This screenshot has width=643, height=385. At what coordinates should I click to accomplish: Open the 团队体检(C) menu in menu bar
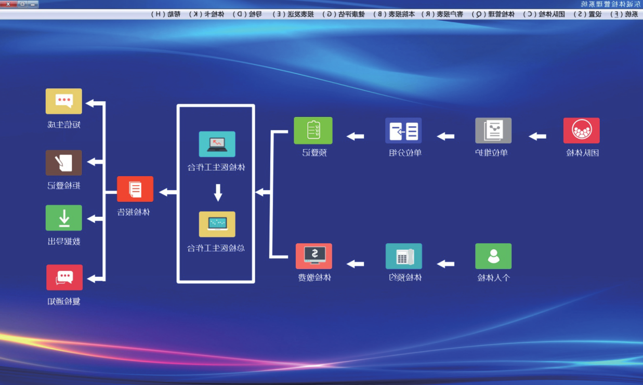pos(544,14)
